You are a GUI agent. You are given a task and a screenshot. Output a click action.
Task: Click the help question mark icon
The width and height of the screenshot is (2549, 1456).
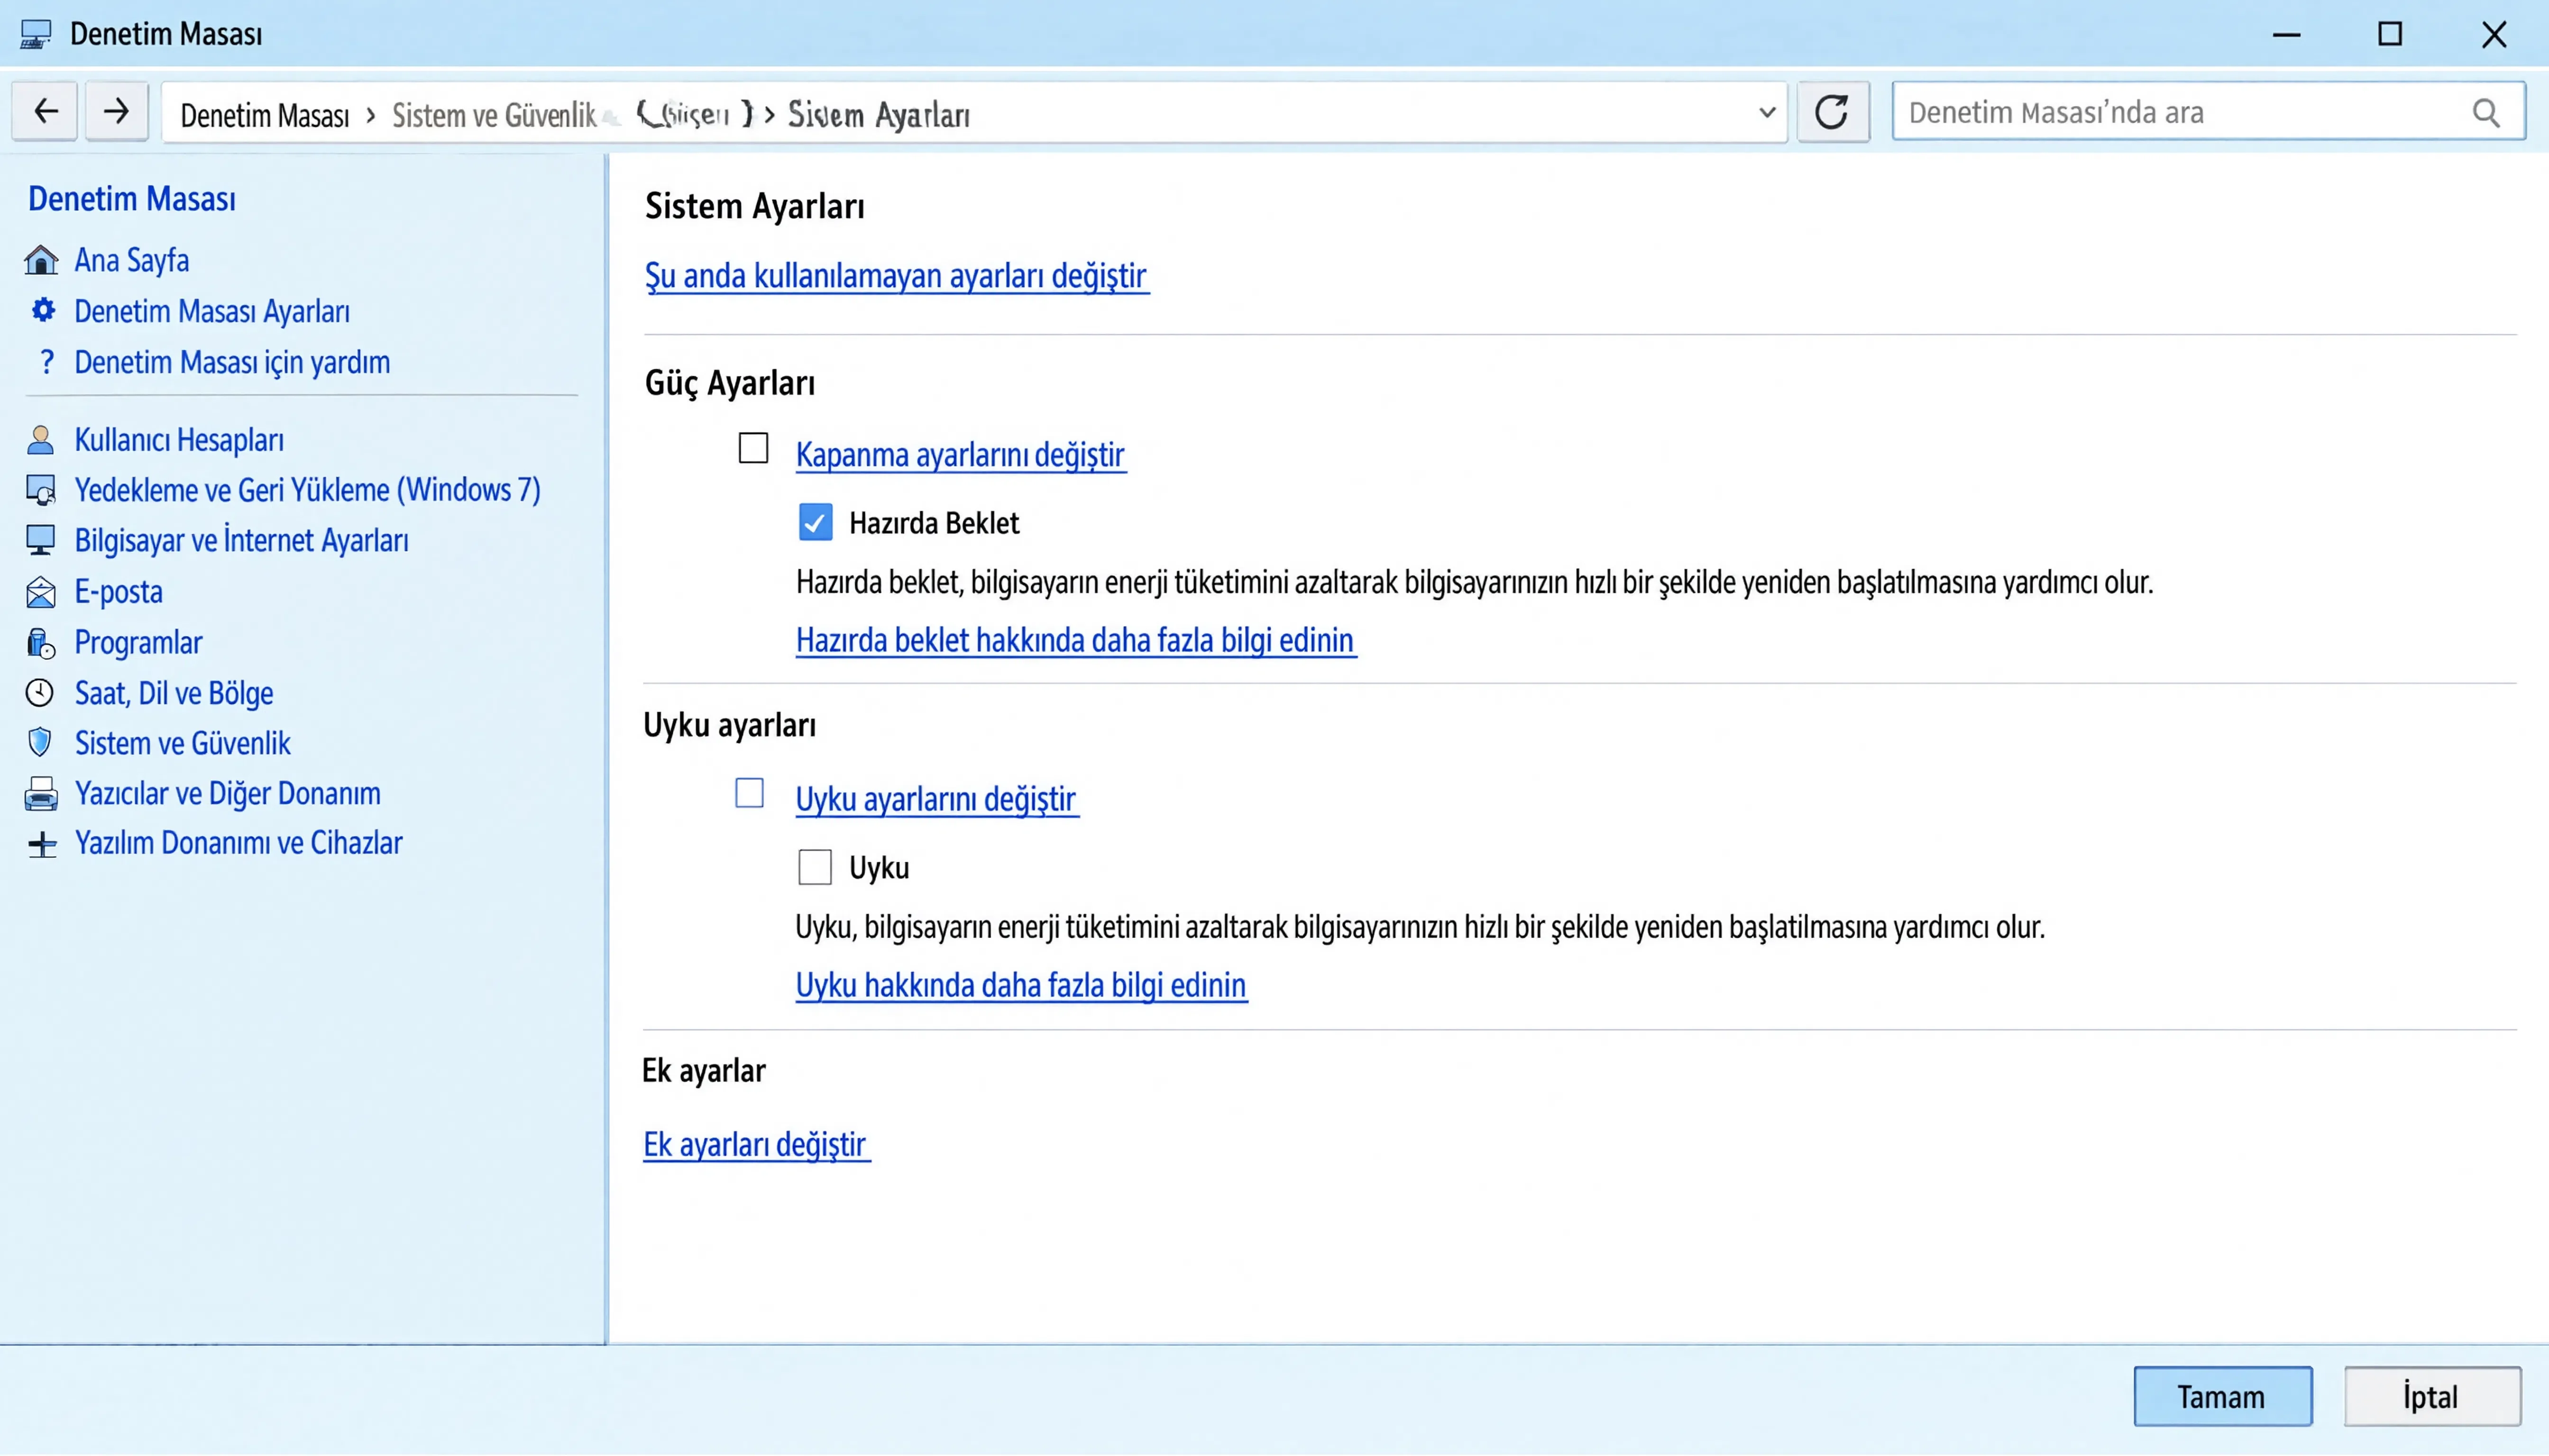click(x=46, y=361)
